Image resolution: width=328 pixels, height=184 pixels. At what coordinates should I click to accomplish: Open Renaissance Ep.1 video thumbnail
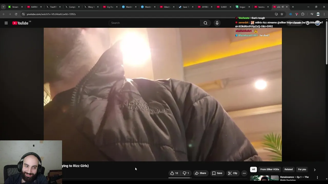coord(264,178)
